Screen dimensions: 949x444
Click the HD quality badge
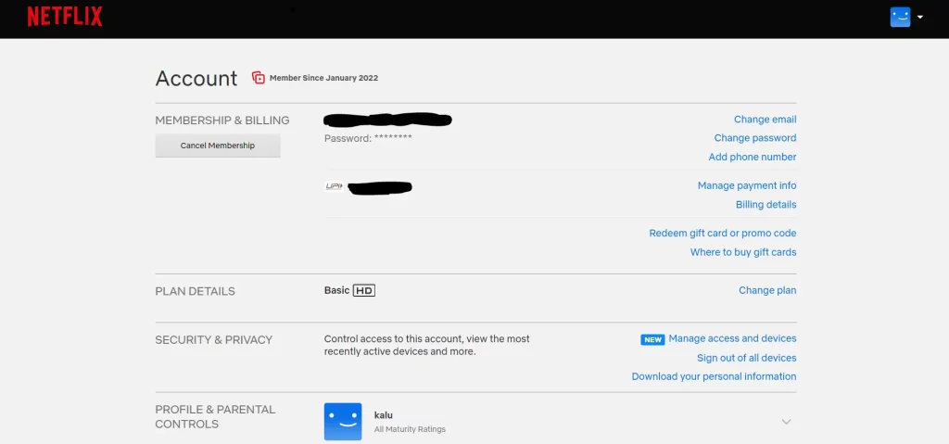click(364, 291)
